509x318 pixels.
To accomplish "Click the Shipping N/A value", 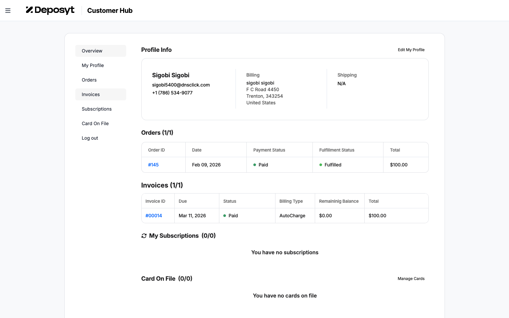I will (x=342, y=84).
